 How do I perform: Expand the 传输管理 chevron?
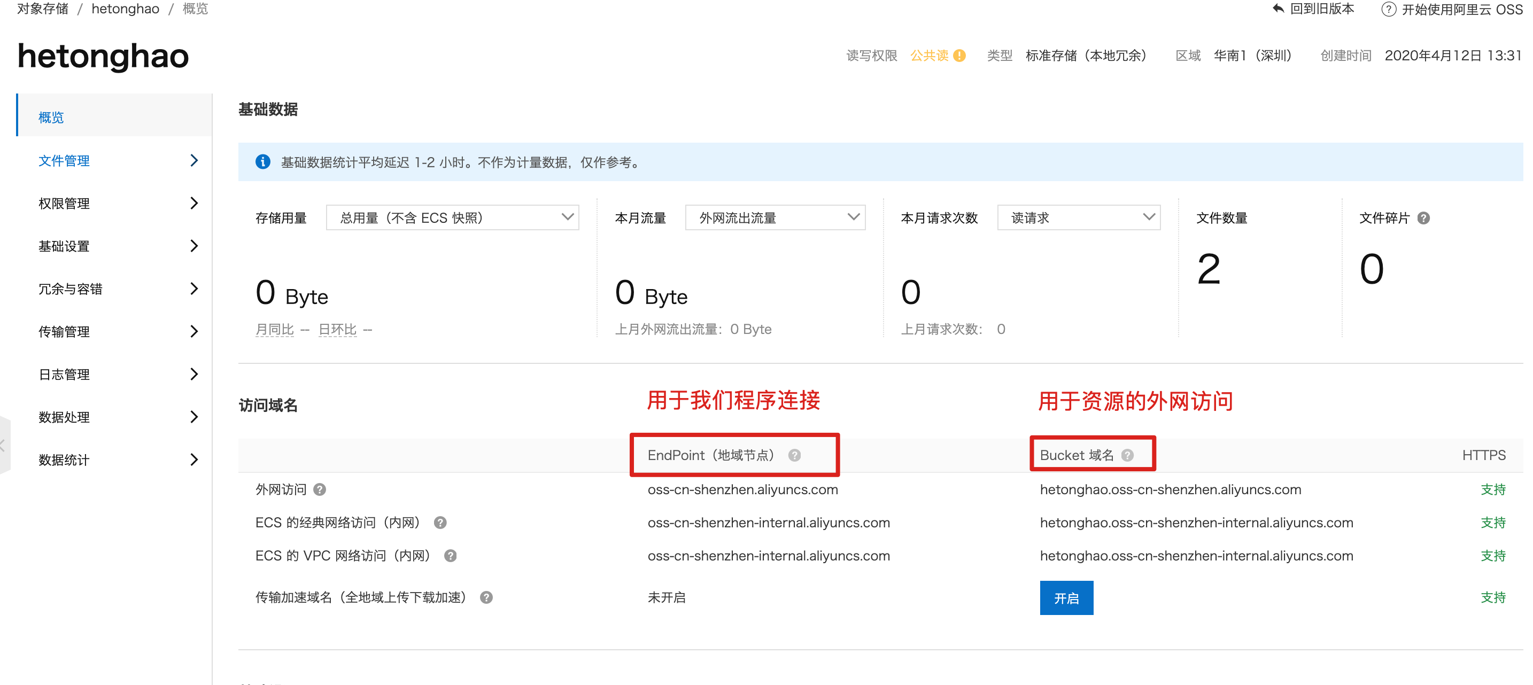point(193,331)
